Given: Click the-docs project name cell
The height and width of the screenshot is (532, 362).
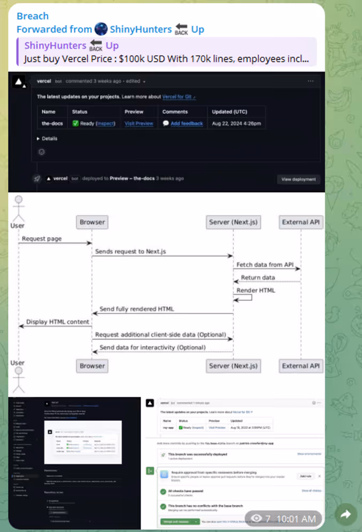Looking at the screenshot, I should (x=52, y=123).
